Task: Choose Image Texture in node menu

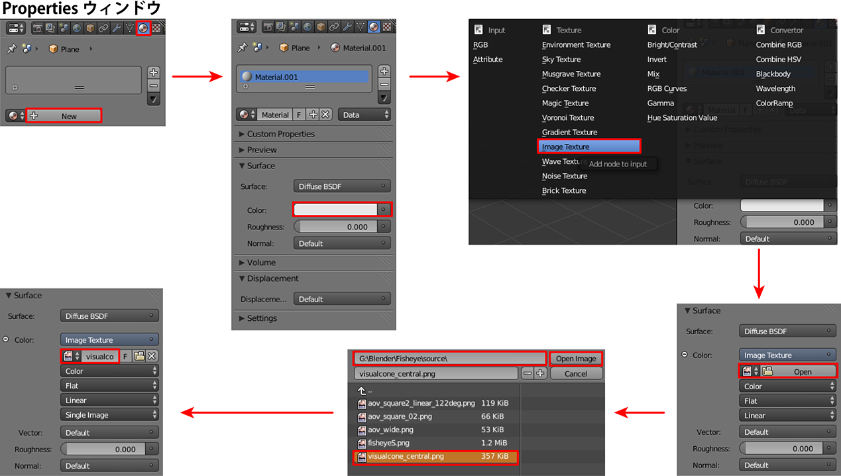Action: tap(590, 147)
